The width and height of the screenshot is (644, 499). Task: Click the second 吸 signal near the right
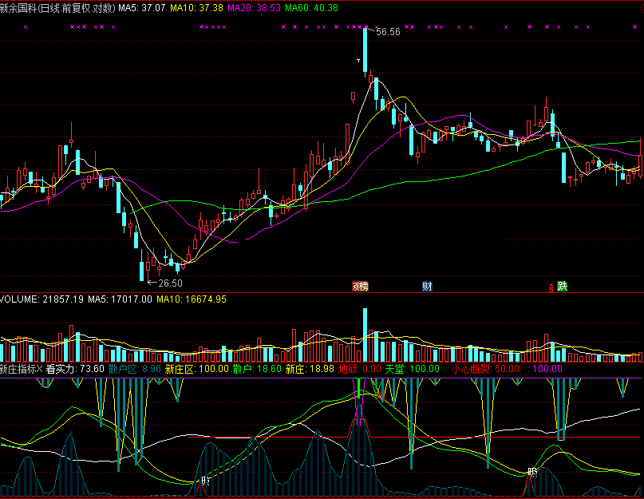pos(532,473)
